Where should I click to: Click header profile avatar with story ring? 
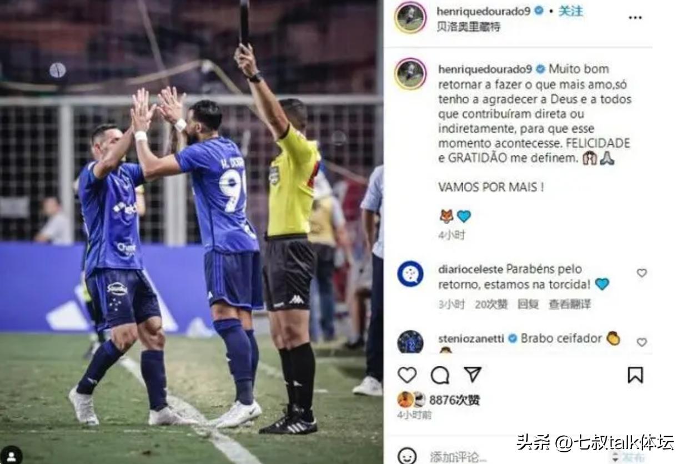pyautogui.click(x=410, y=17)
